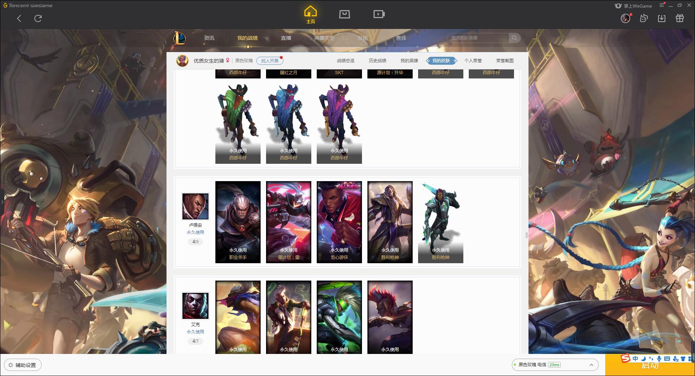The image size is (695, 376).
Task: Open the 发现 tab
Action: click(363, 38)
